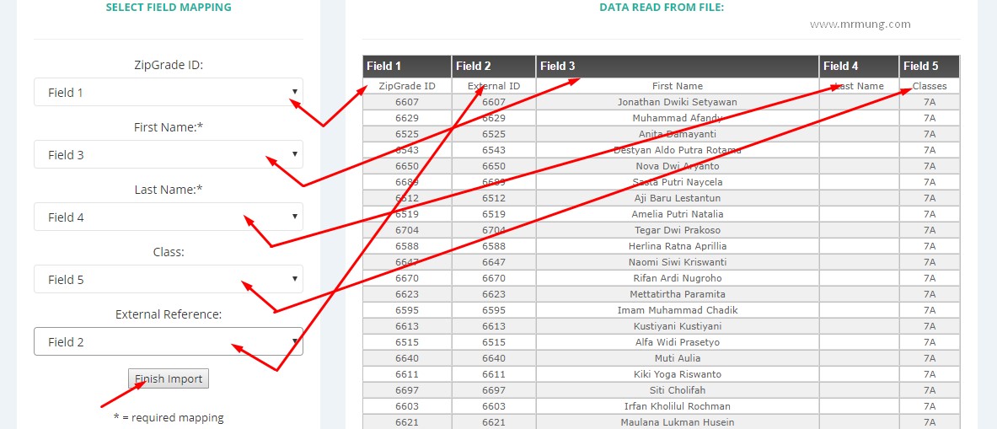Viewport: 997px width, 429px height.
Task: Select the Field 4 column header
Action: 859,66
